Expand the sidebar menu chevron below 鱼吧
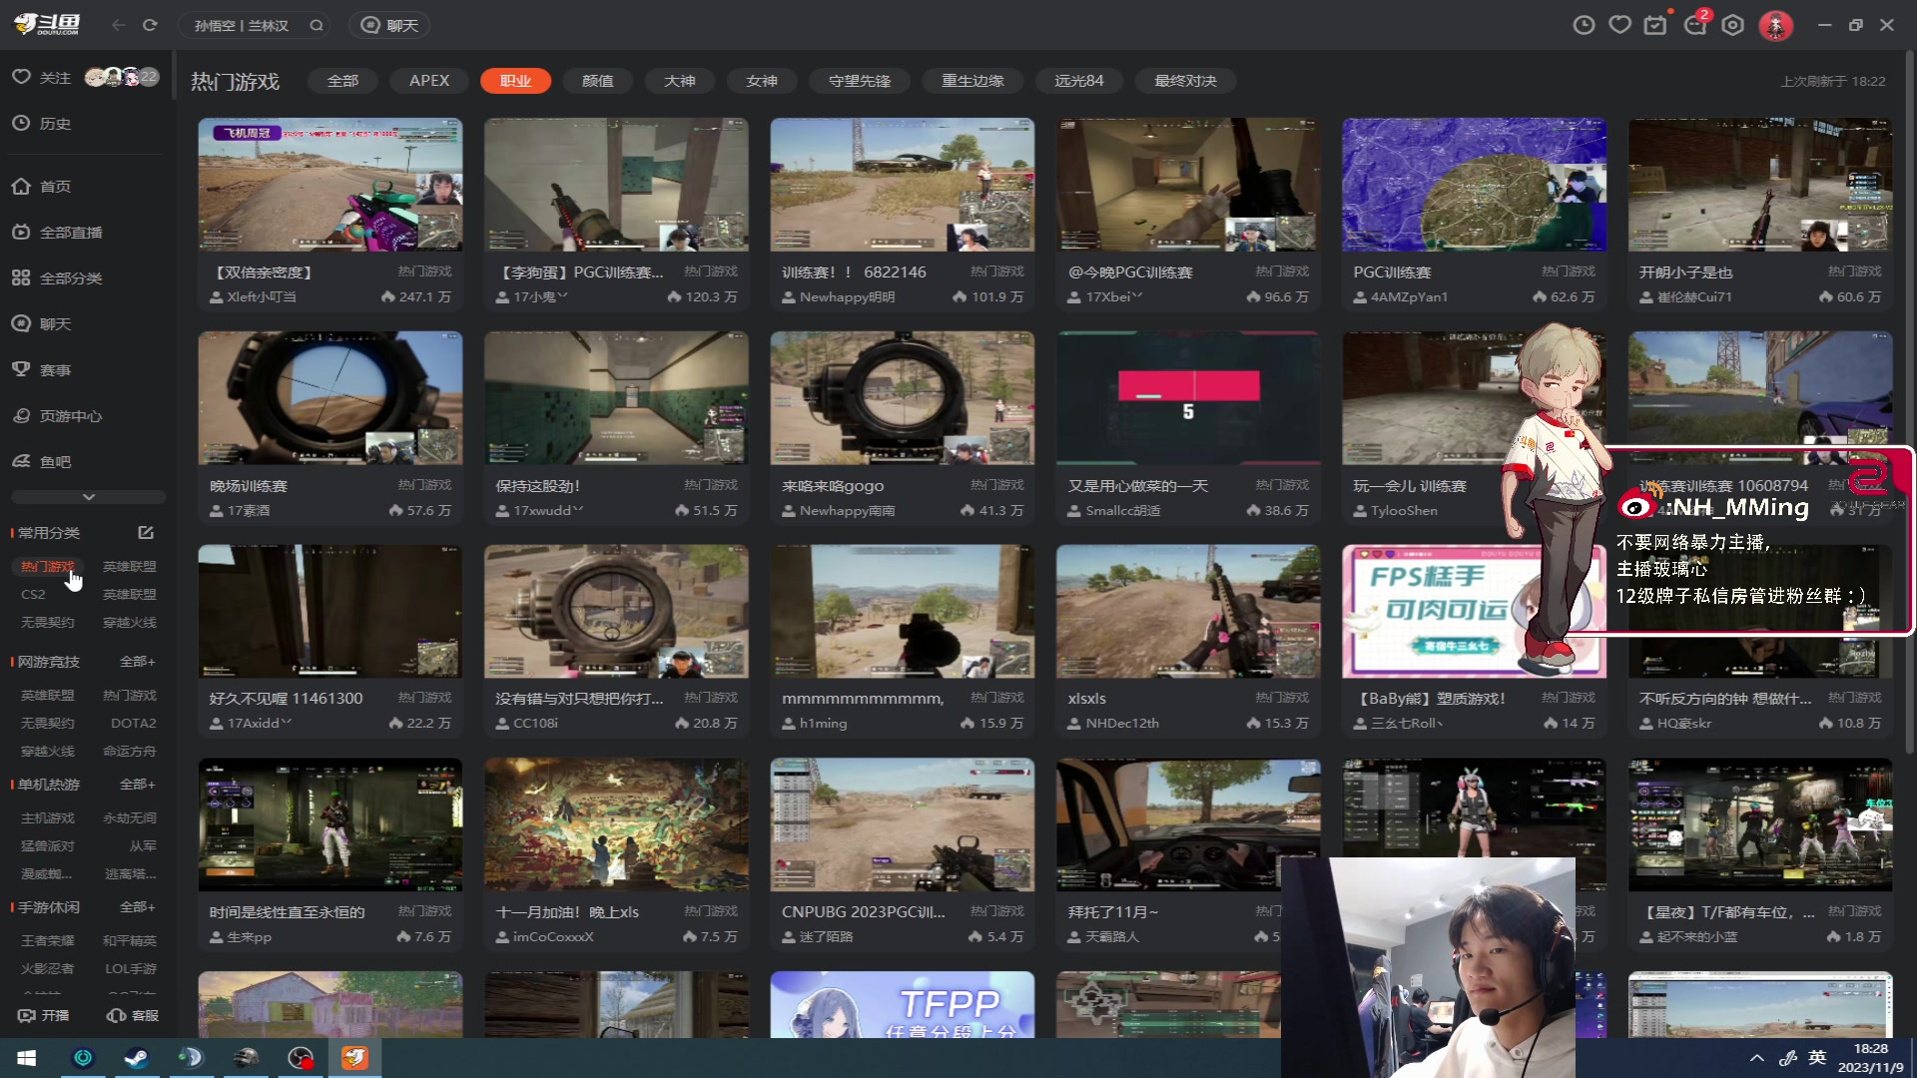 [x=88, y=497]
